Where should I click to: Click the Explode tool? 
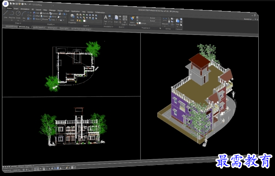[45, 13]
